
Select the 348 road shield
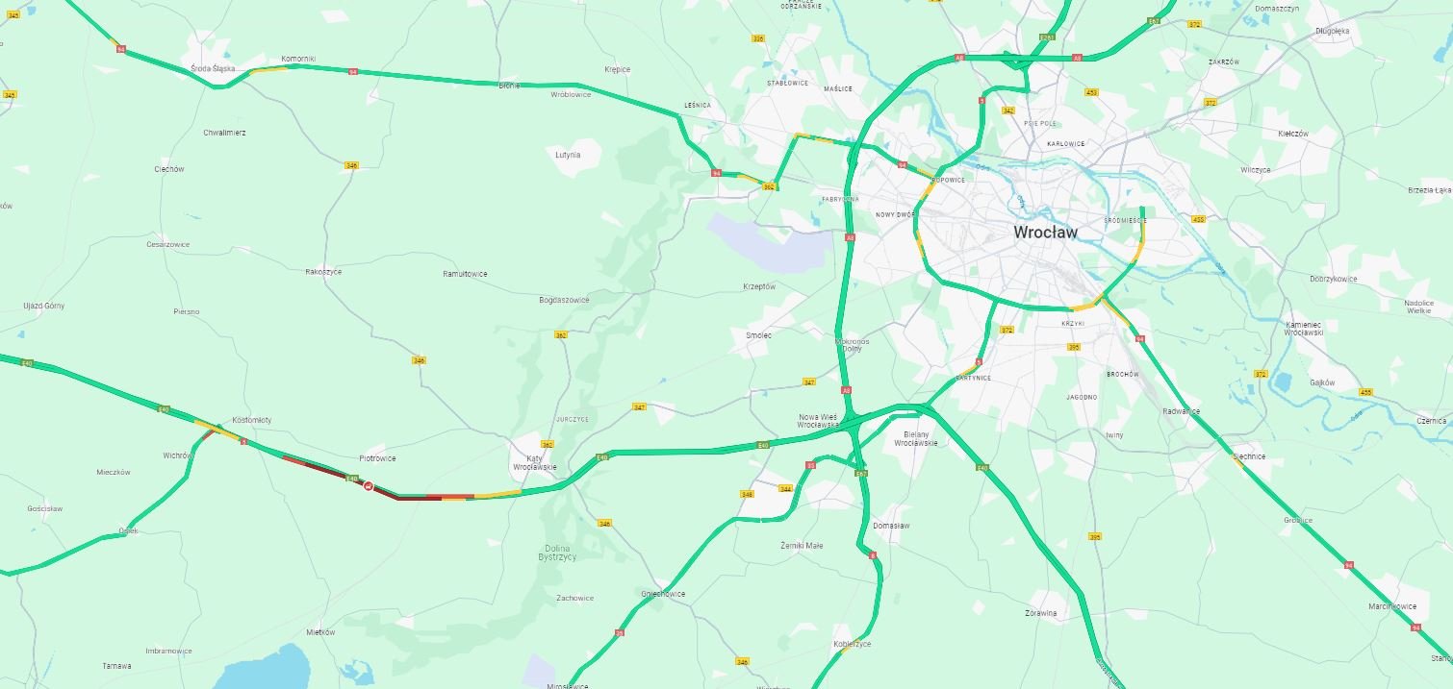(747, 494)
